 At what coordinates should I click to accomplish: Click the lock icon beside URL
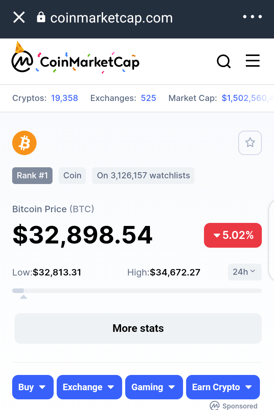41,17
